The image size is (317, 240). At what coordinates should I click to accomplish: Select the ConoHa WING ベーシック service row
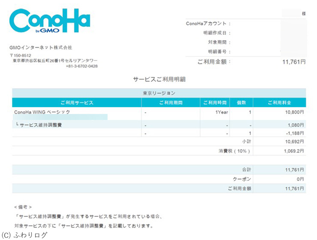coord(42,112)
